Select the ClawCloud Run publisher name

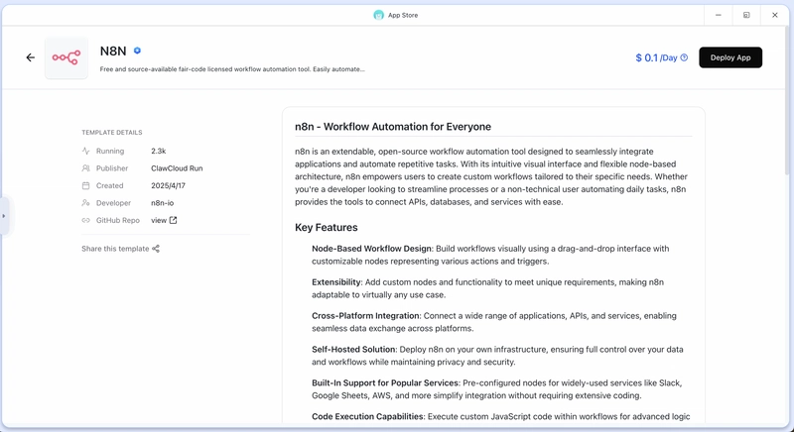tap(177, 168)
